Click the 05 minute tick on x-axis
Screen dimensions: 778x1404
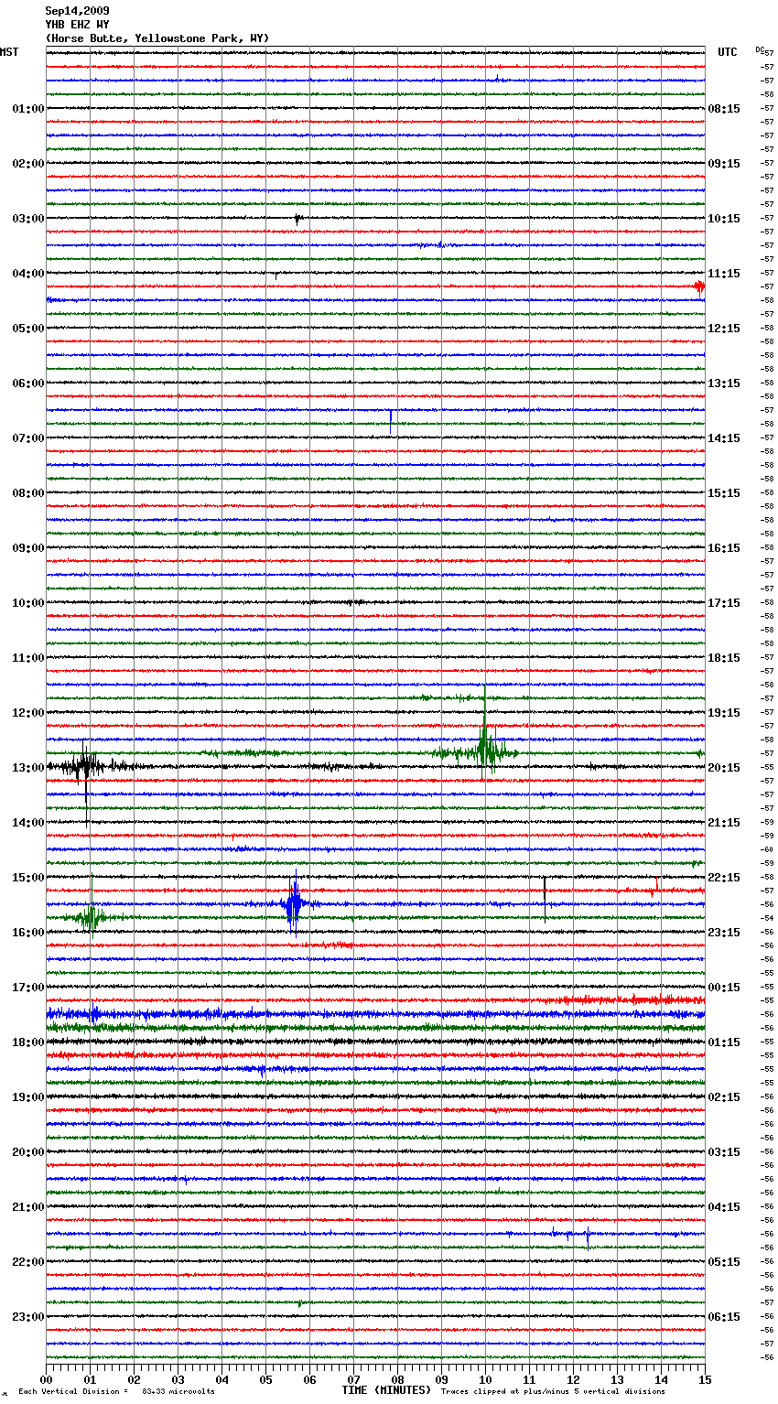pos(265,1379)
